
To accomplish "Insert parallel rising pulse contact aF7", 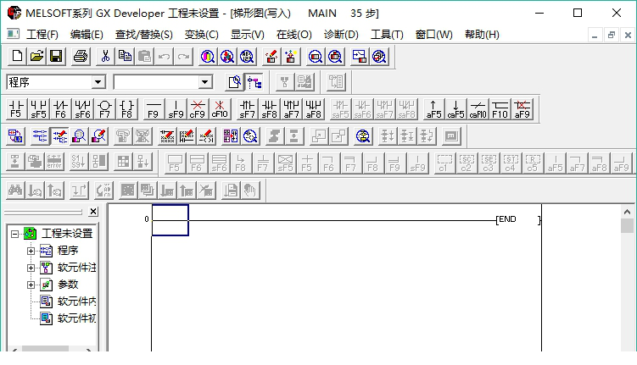I will click(291, 109).
